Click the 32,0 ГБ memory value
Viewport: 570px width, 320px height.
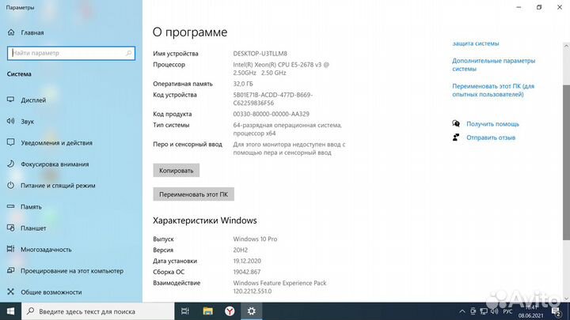(x=243, y=84)
